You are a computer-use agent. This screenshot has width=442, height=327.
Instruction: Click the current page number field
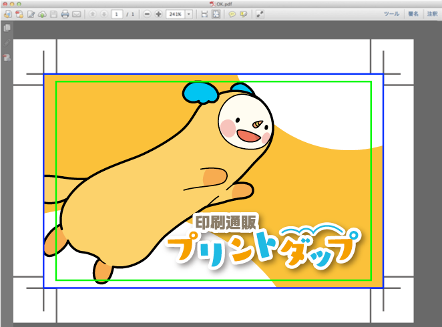117,14
